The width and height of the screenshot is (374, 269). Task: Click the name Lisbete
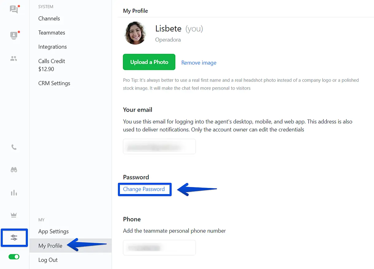(168, 29)
